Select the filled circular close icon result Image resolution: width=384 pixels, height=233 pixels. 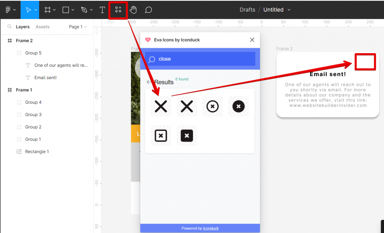click(238, 106)
